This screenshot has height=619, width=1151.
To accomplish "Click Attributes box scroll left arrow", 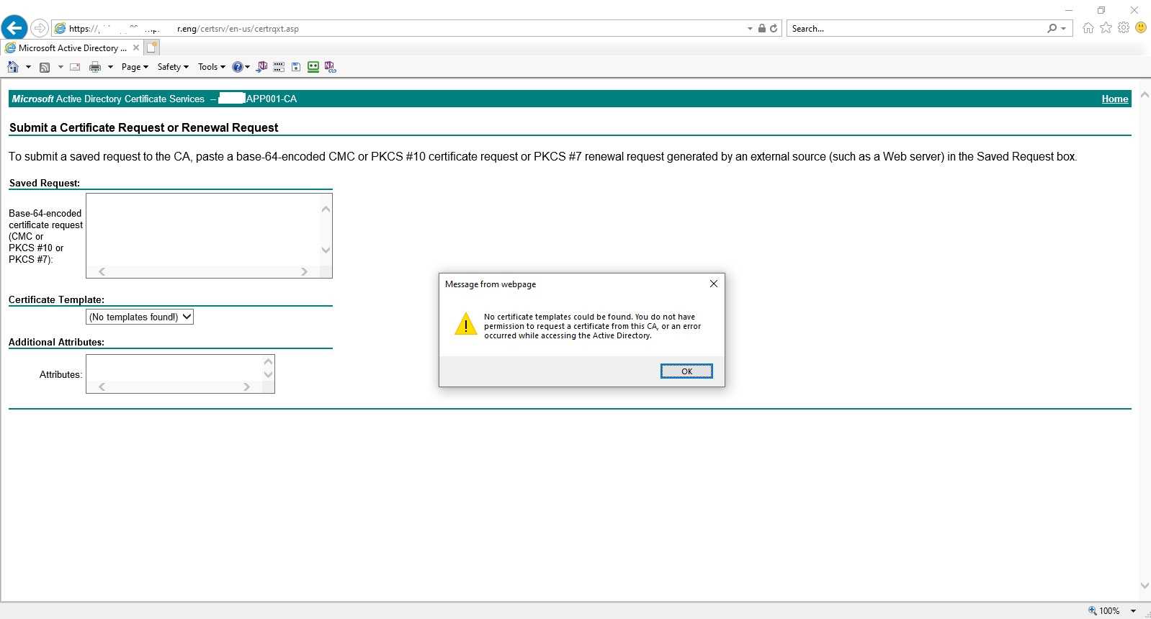I will 102,387.
